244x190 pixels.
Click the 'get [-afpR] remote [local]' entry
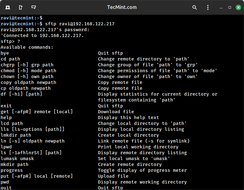coord(37,112)
